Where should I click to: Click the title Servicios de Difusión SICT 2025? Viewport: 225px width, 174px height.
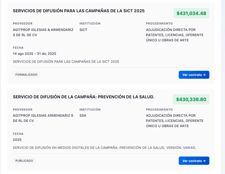pyautogui.click(x=78, y=11)
